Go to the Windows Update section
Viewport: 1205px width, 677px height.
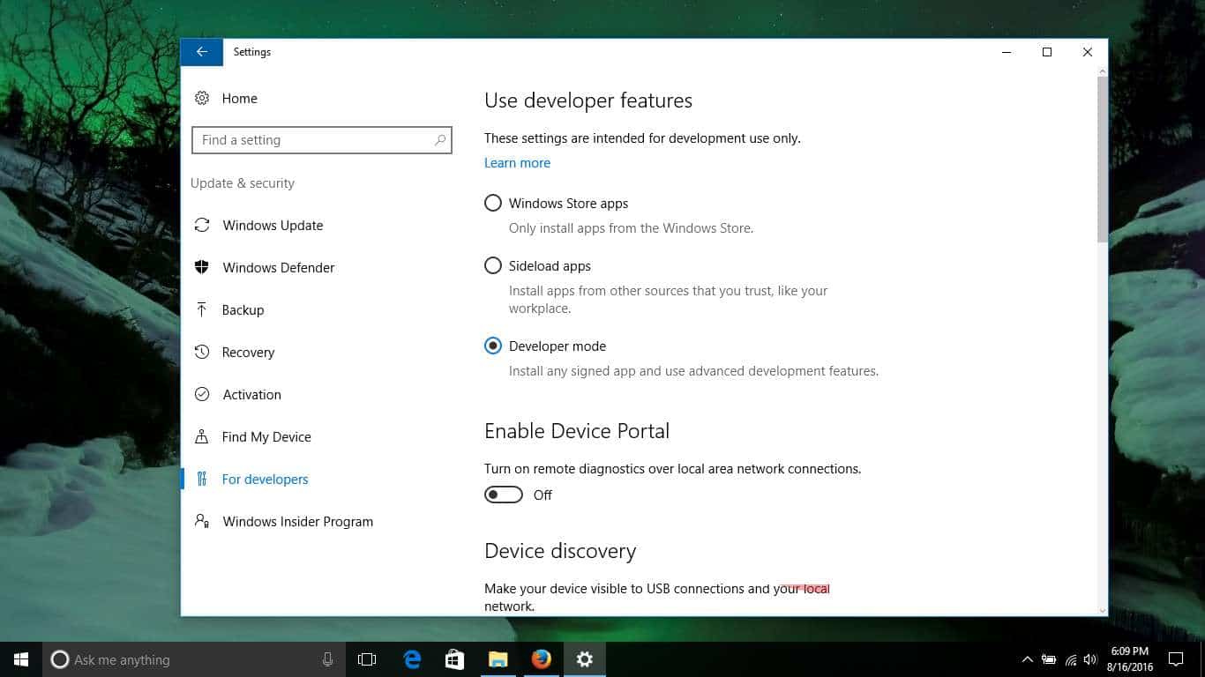click(273, 226)
